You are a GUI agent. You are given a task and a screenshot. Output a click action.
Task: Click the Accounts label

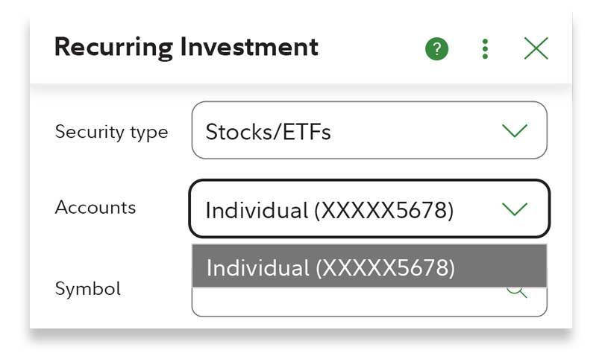[95, 208]
